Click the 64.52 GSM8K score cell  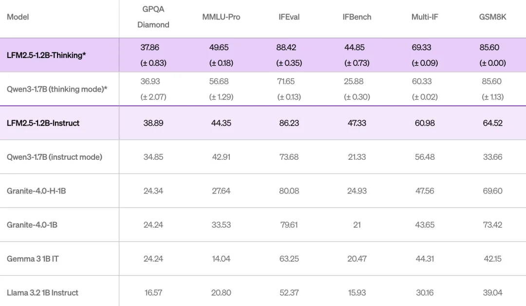[x=492, y=123]
